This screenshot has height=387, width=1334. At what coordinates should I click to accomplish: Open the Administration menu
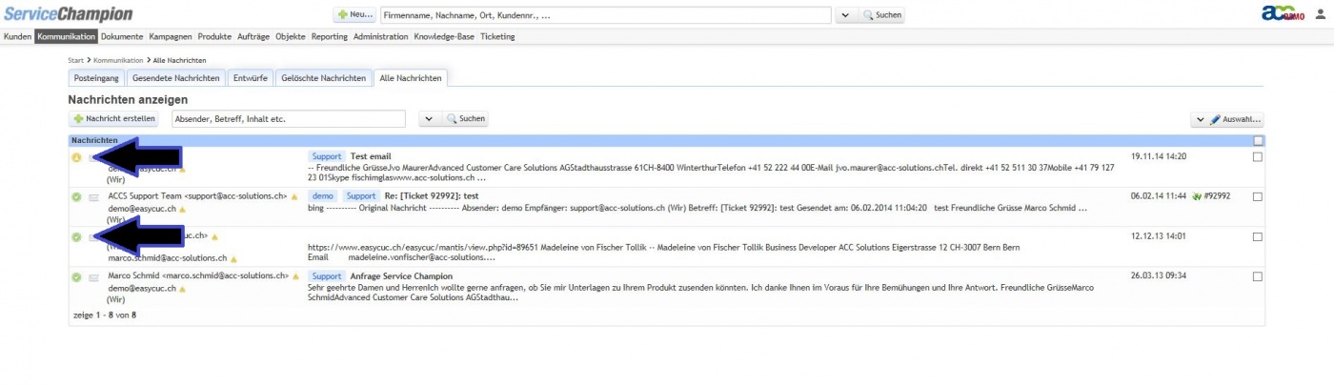click(x=380, y=36)
